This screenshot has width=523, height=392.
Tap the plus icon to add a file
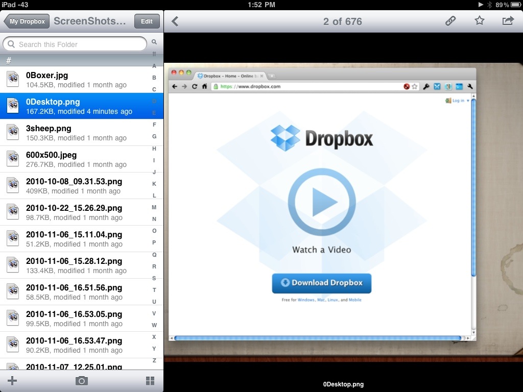coord(12,381)
